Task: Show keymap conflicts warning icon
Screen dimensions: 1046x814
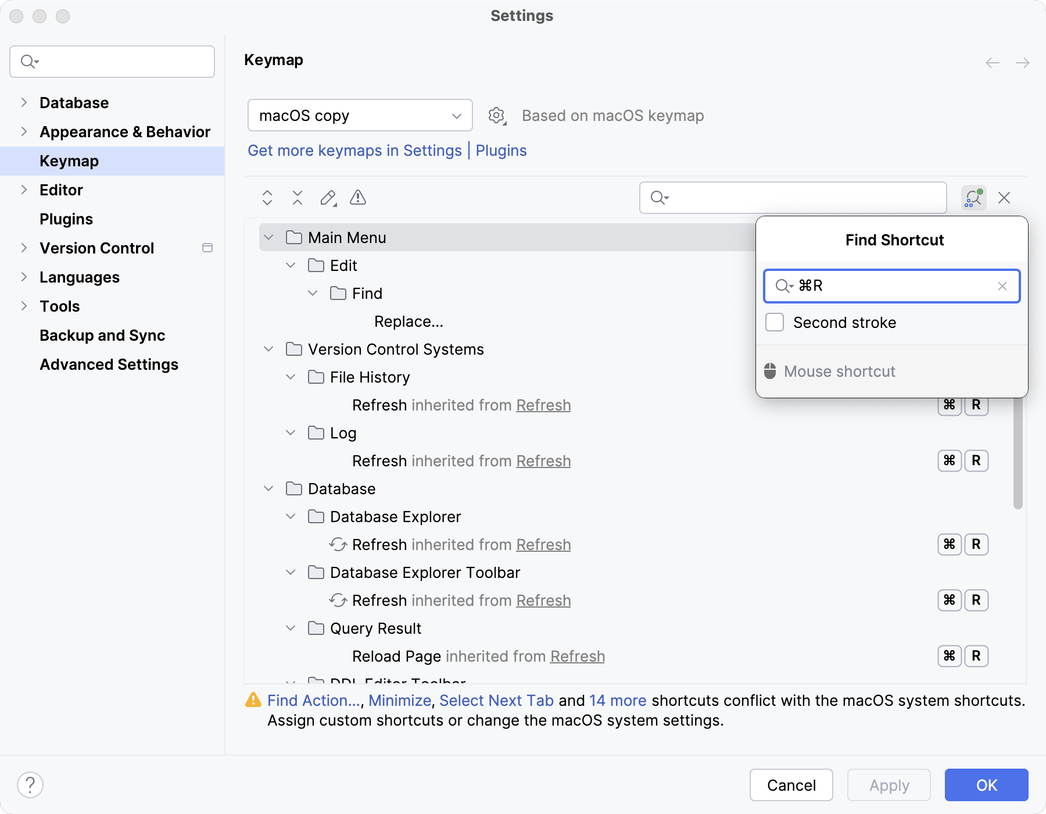Action: coord(358,198)
